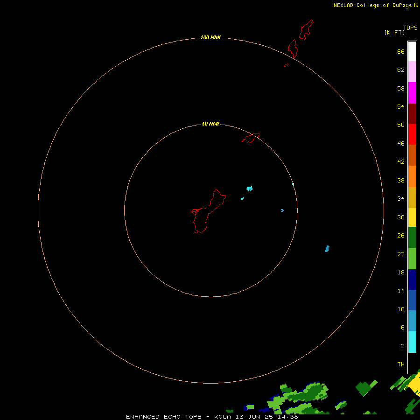Click the 46 value on the scale
Image resolution: width=420 pixels, height=420 pixels.
[401, 144]
